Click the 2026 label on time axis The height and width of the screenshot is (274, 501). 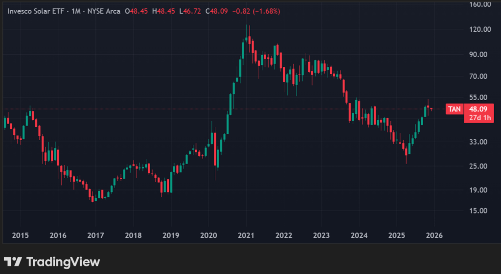434,235
